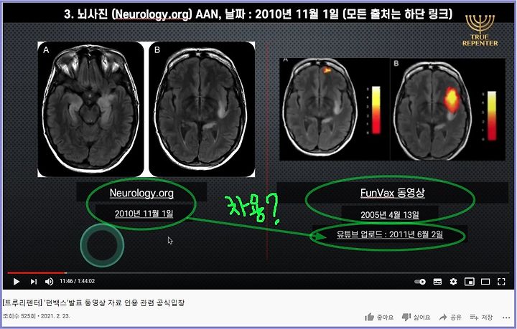Viewport: 517px width, 329px height.
Task: Click brain scan image A on left
Action: coord(90,109)
